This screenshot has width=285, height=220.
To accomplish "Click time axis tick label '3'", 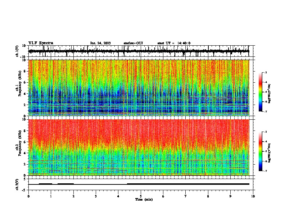I will [x=96, y=196].
